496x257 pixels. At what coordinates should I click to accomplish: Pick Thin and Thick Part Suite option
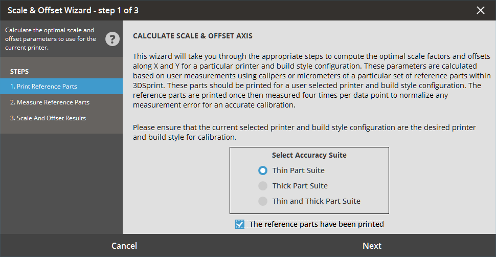[x=263, y=201]
